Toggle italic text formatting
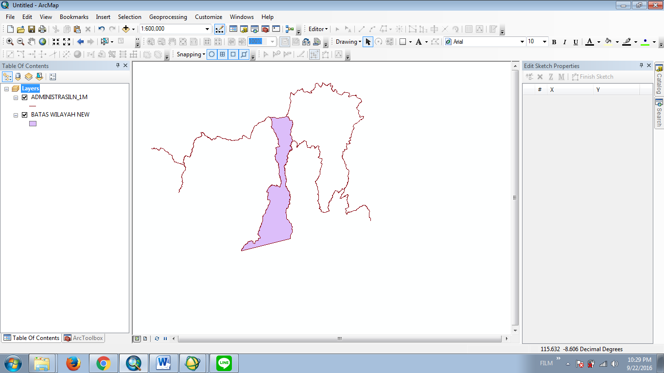 click(565, 42)
